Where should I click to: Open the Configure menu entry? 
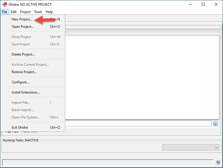(20, 82)
